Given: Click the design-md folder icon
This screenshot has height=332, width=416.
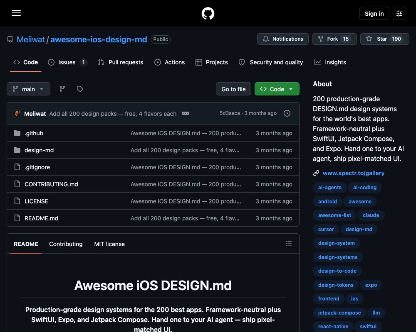Looking at the screenshot, I should [x=17, y=150].
